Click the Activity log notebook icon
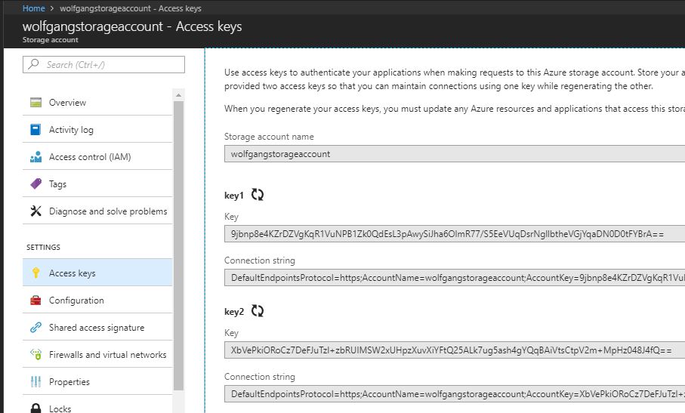 pos(35,130)
